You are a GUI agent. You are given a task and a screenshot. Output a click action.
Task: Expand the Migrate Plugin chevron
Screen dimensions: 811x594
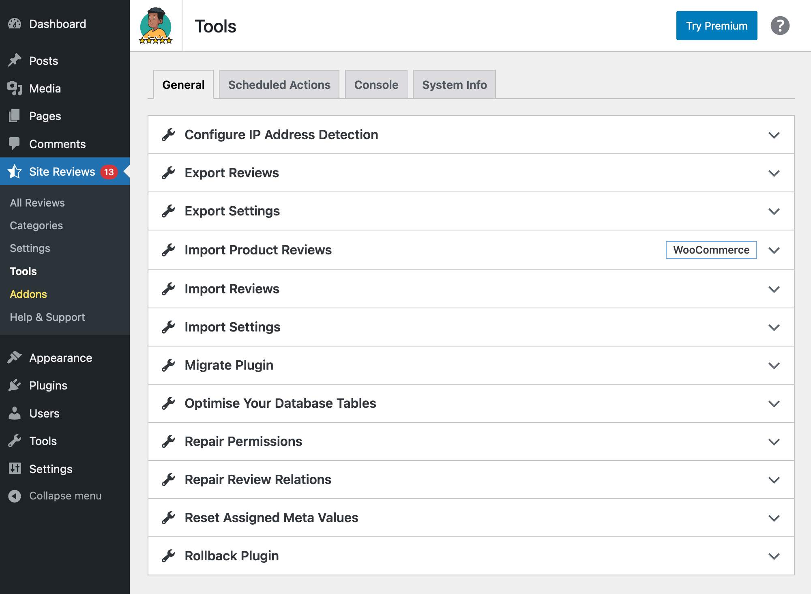point(774,366)
